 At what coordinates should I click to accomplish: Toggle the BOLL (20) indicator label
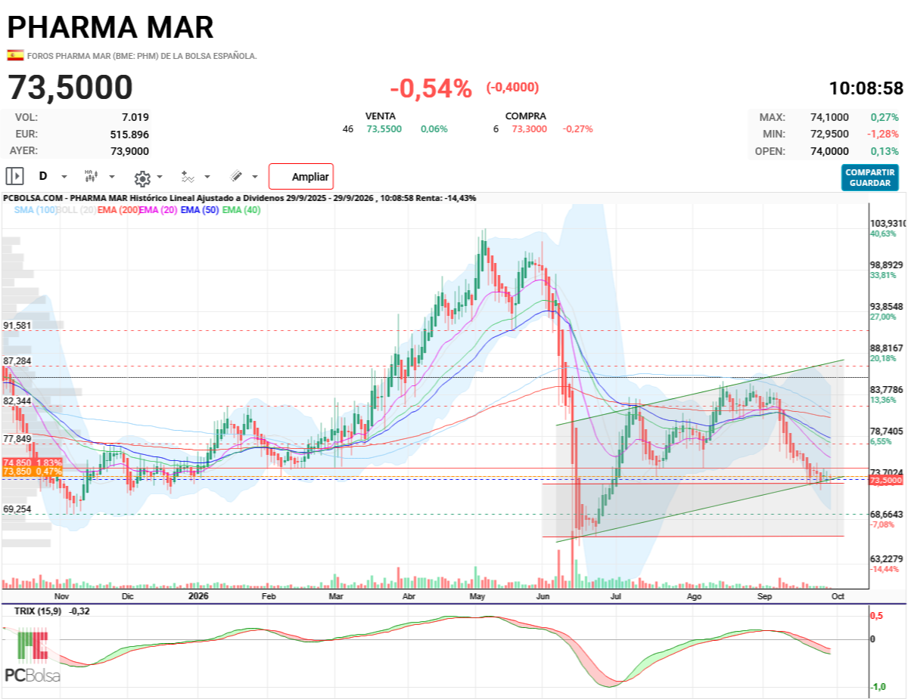pyautogui.click(x=76, y=209)
